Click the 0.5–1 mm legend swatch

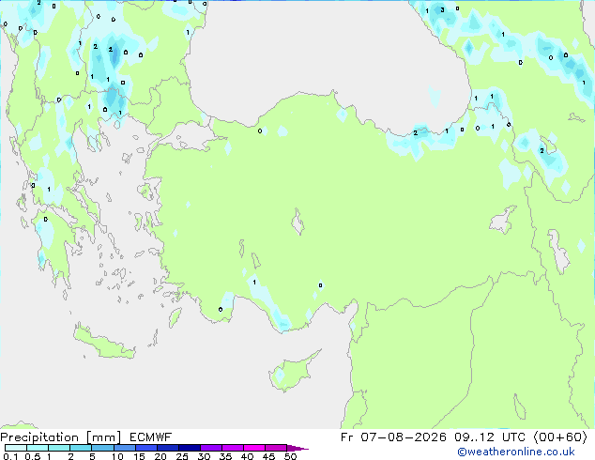pos(38,448)
